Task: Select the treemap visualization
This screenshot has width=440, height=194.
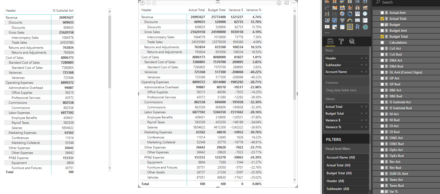Action: (x=358, y=14)
